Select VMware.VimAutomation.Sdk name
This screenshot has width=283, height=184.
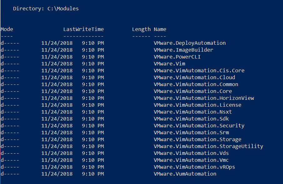[x=191, y=119]
